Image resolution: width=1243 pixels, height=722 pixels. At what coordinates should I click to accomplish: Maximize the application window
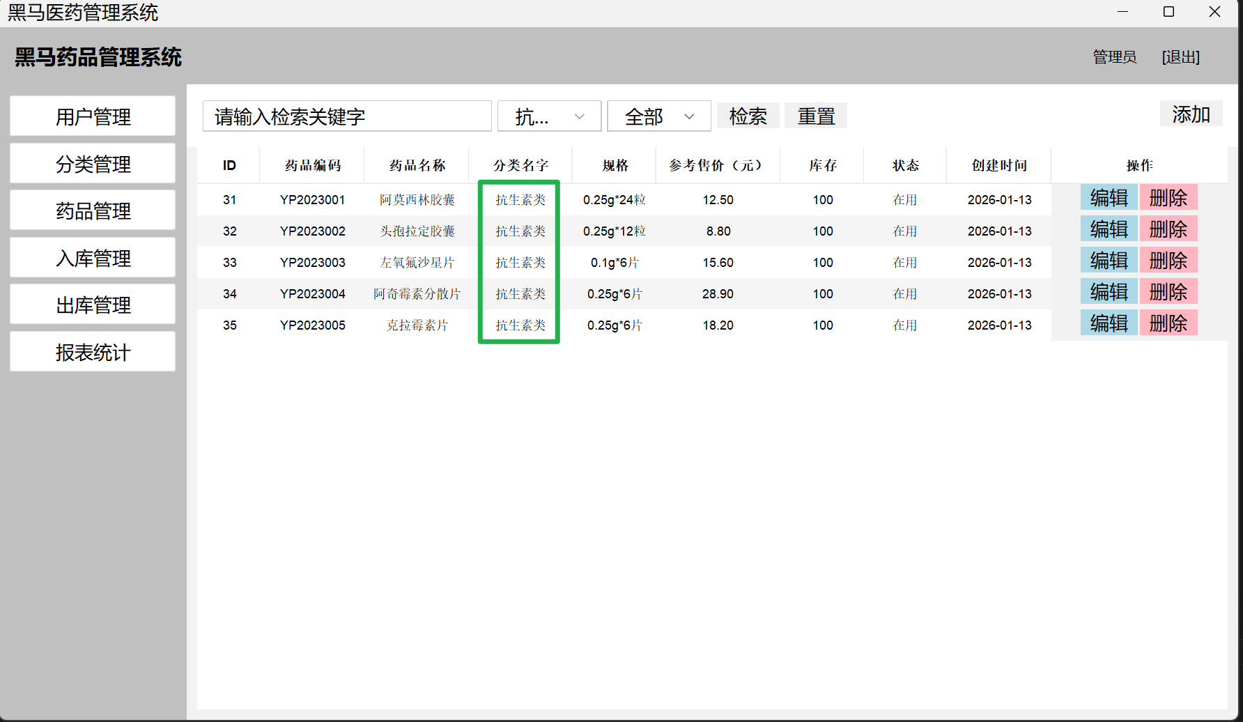pos(1168,12)
